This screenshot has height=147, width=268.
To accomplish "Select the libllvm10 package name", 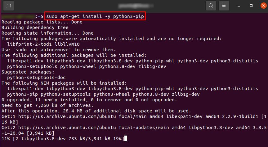I will pos(67,44).
